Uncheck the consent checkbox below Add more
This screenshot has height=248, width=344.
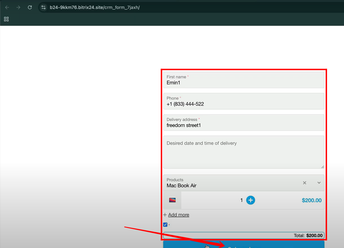(165, 225)
